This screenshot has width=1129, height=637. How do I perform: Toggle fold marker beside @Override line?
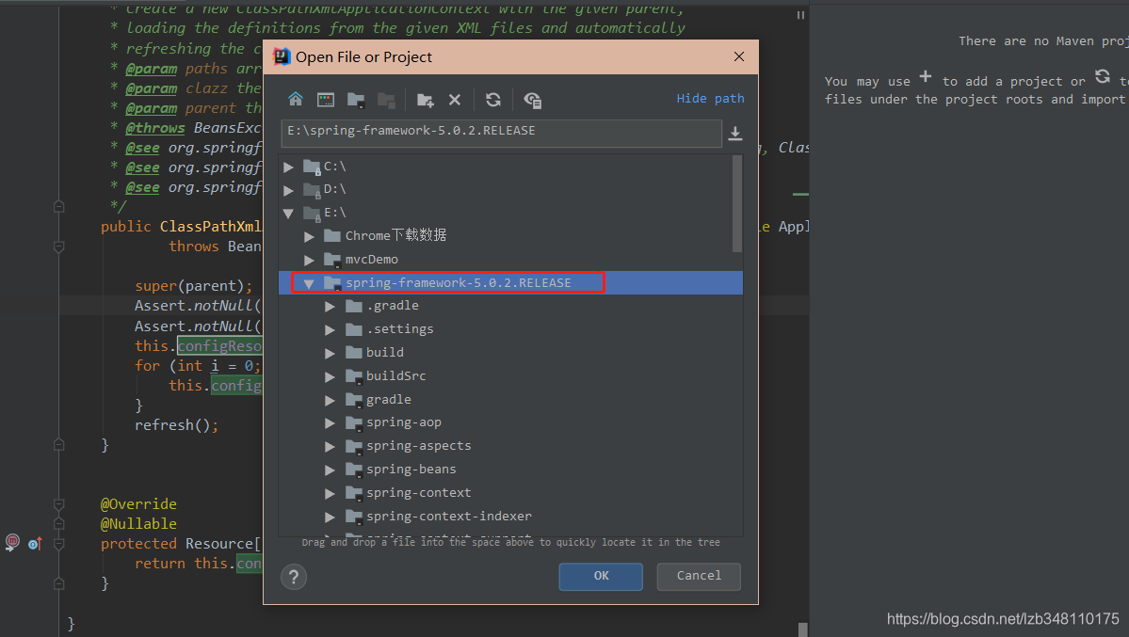pos(59,504)
